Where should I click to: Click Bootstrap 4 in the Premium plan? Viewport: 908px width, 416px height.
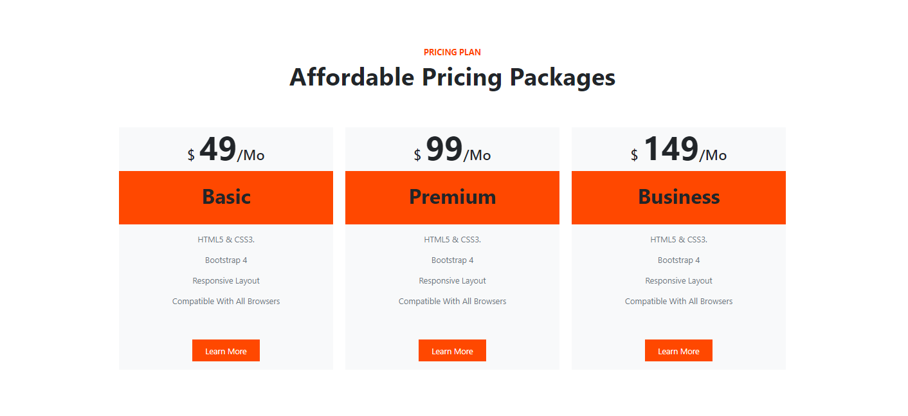[452, 260]
